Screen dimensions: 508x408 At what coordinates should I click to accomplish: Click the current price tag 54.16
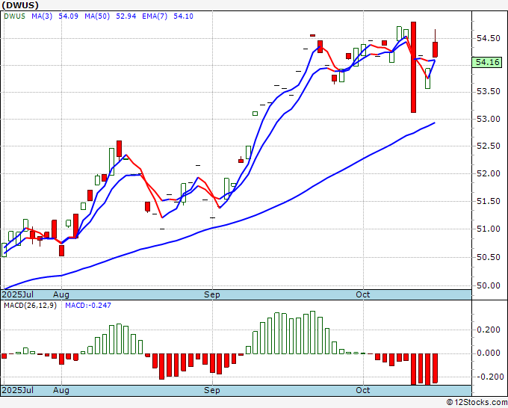(x=487, y=62)
